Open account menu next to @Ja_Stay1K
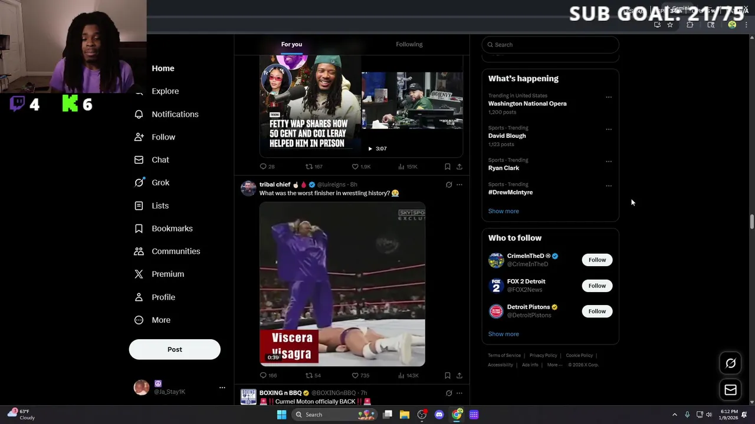 coord(222,387)
